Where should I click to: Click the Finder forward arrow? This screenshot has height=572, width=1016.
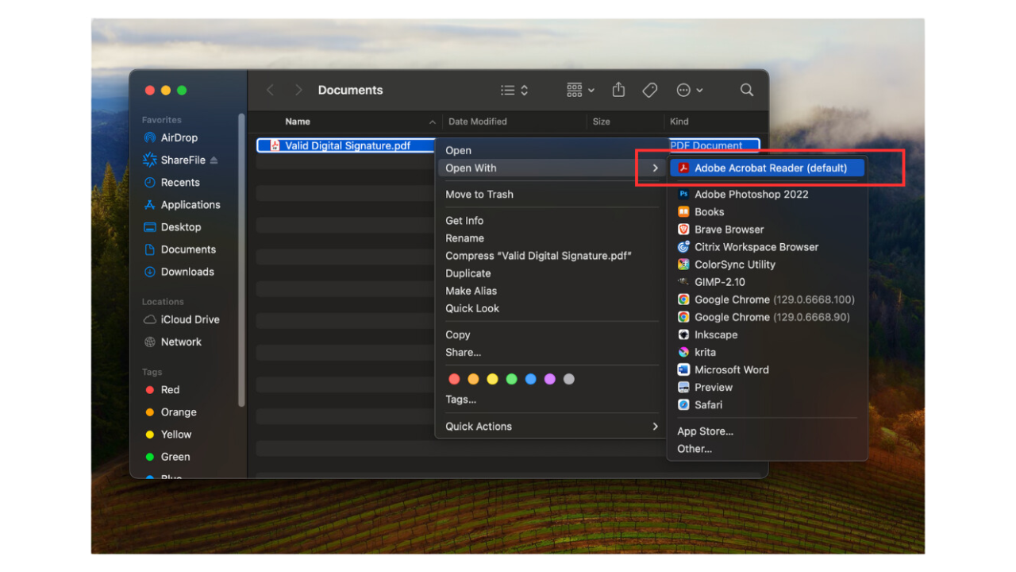(298, 90)
